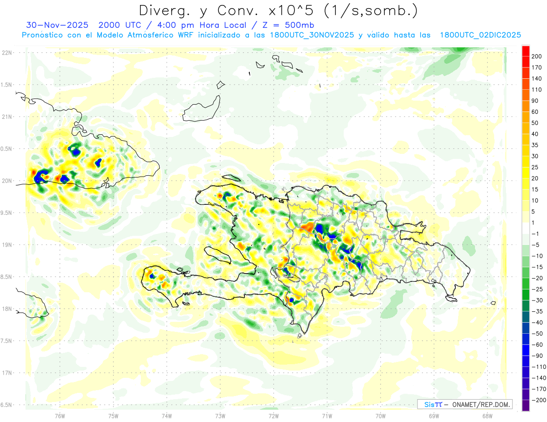Click the '-1' color scale value
This screenshot has width=547, height=422.
pos(535,234)
